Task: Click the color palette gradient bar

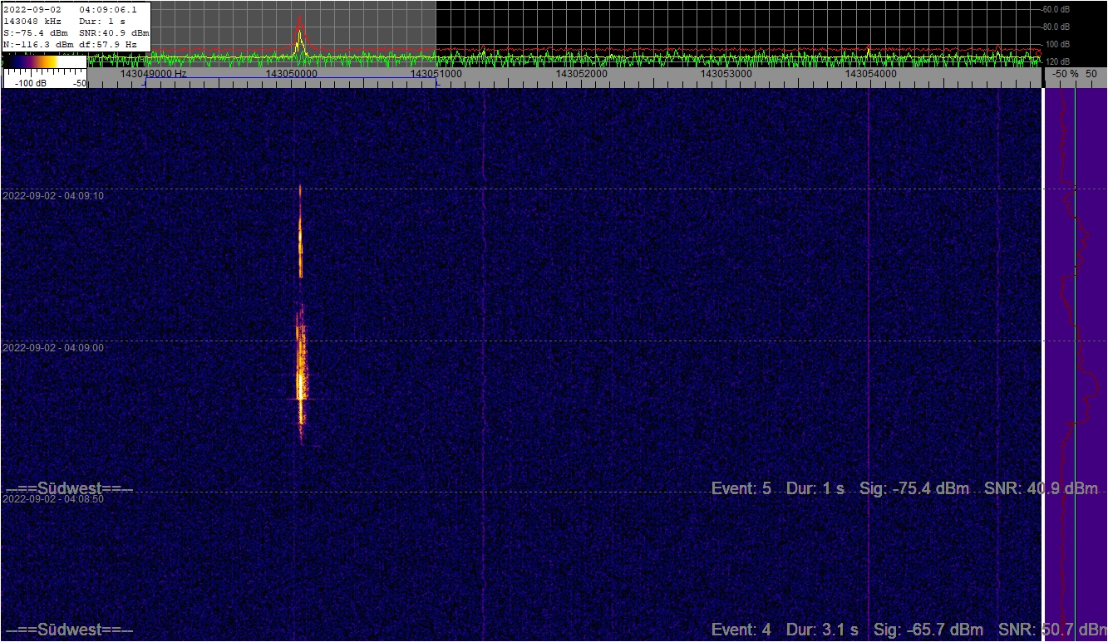Action: tap(45, 61)
